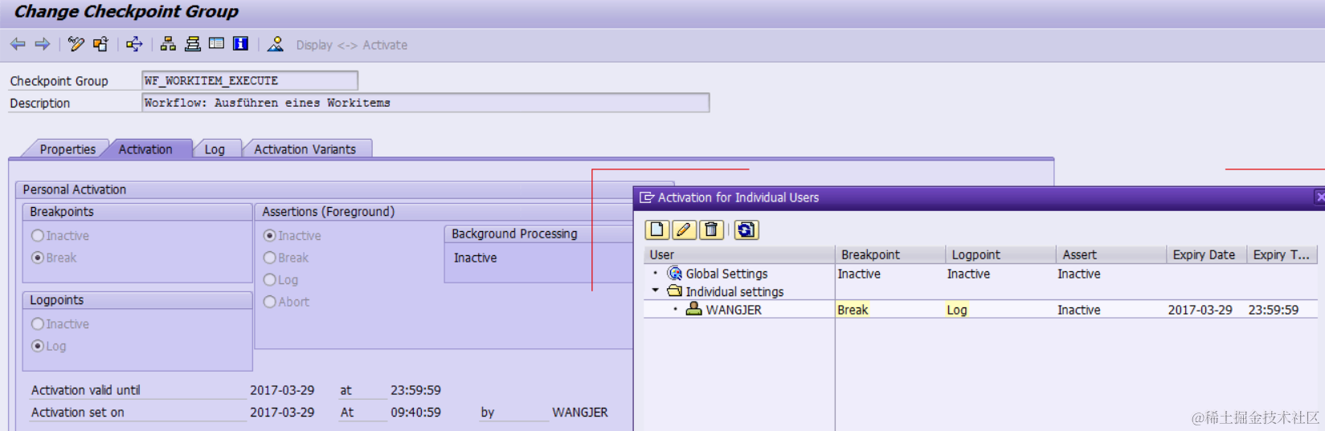Select Assertions Inactive radio button

tap(270, 236)
